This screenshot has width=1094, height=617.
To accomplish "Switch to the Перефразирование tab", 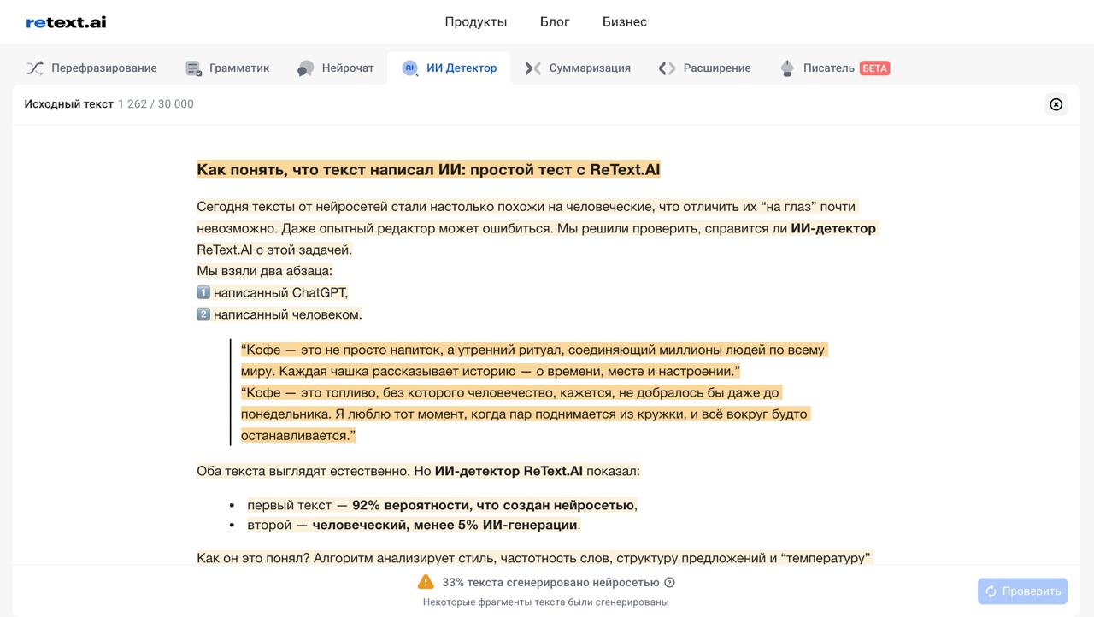I will tap(103, 68).
